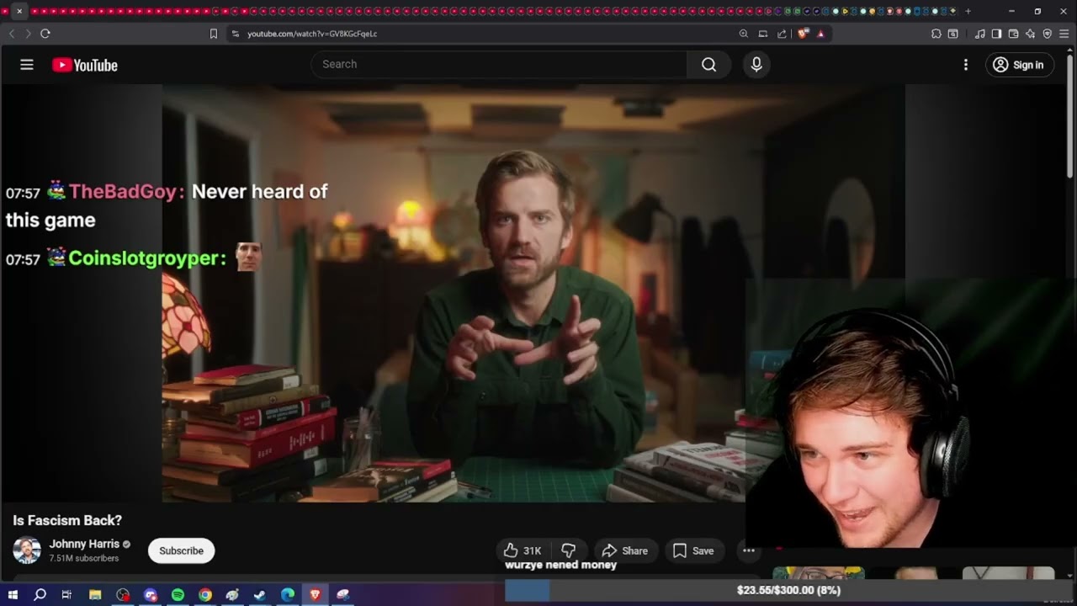
Task: Sign in to YouTube
Action: [1019, 65]
